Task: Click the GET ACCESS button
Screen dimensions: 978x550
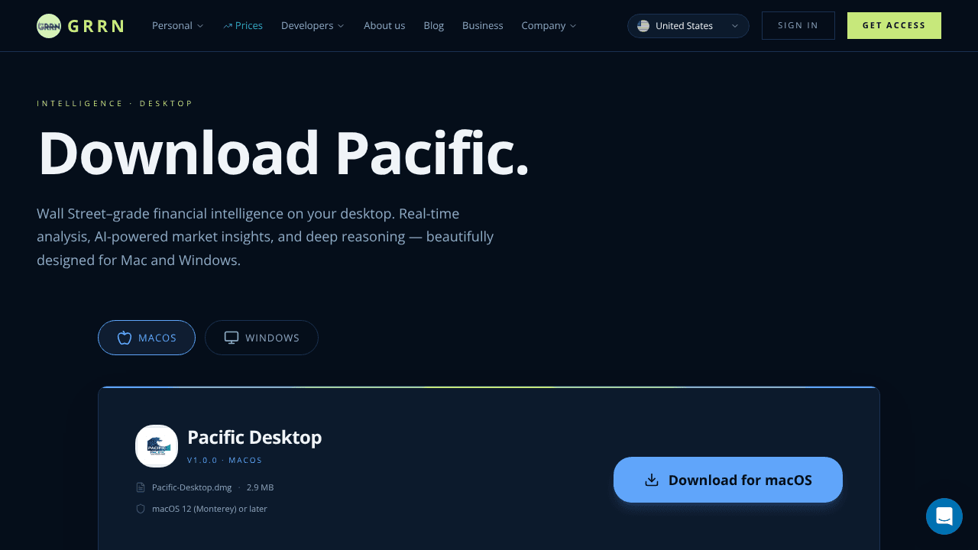Action: (x=894, y=26)
